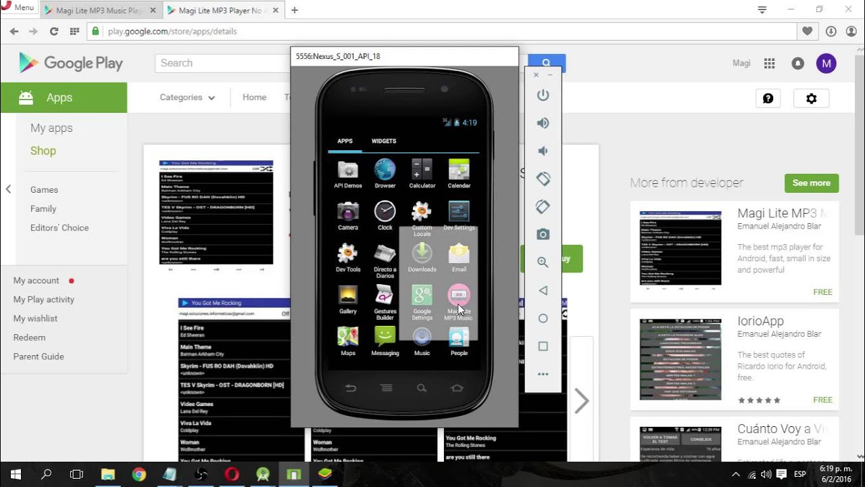Select APPS tab in emulator drawer
This screenshot has height=487, width=865.
345,141
